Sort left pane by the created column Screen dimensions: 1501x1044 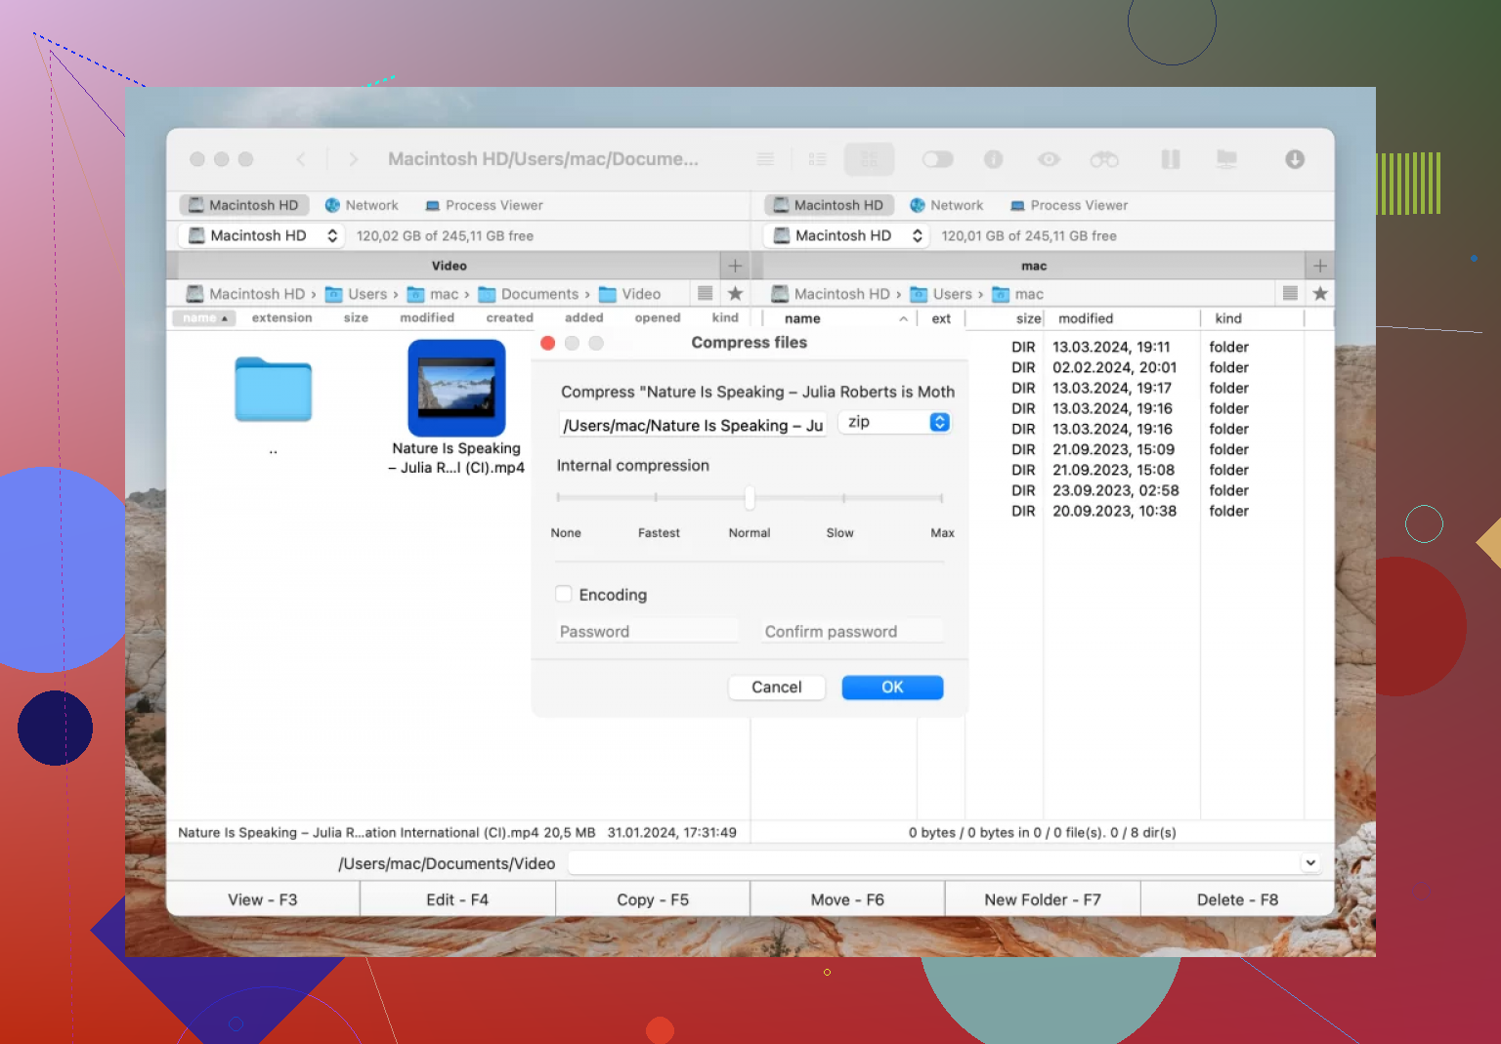click(x=510, y=318)
